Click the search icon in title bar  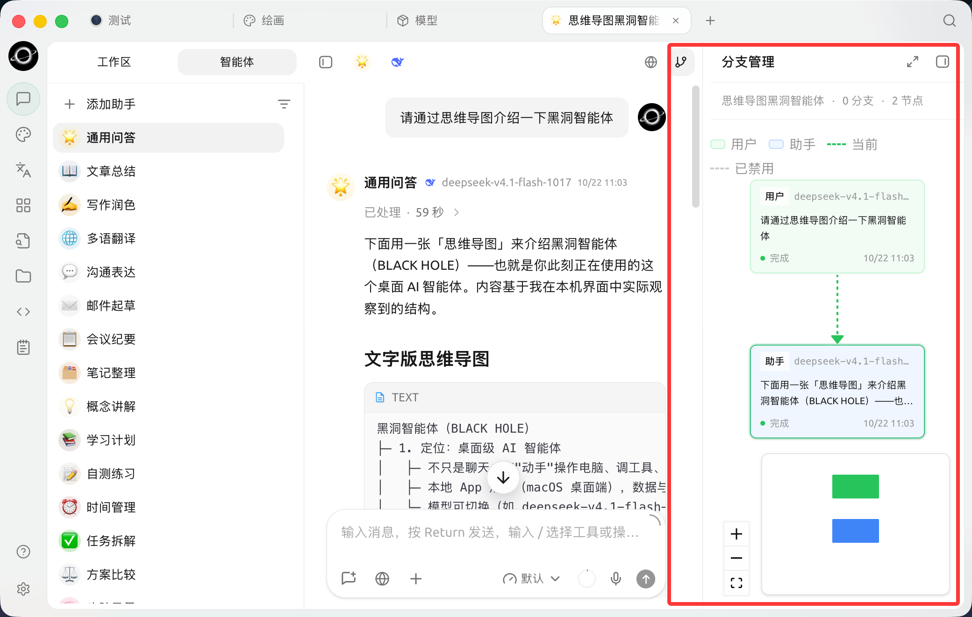(949, 21)
